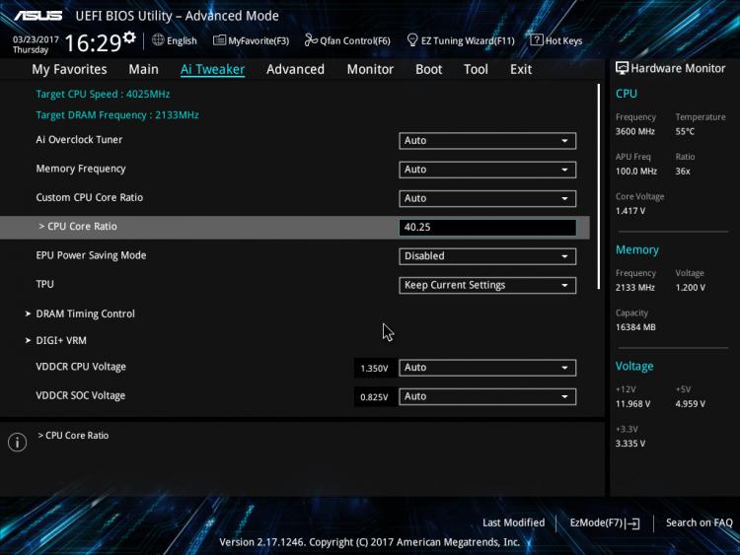Click the info icon in the help panel
The height and width of the screenshot is (555, 740).
pos(18,442)
